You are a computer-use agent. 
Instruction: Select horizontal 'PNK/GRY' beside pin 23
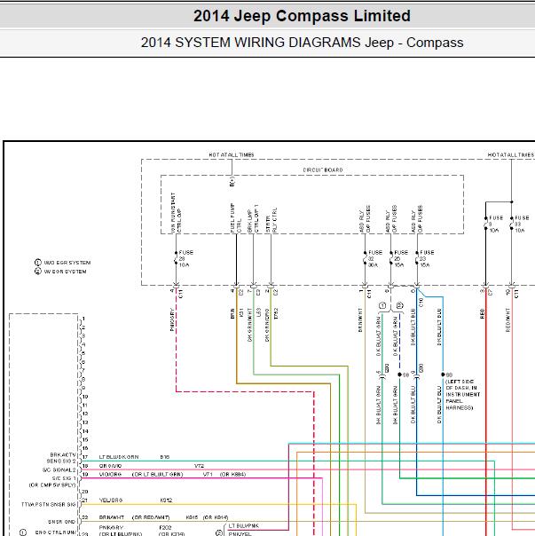point(111,527)
